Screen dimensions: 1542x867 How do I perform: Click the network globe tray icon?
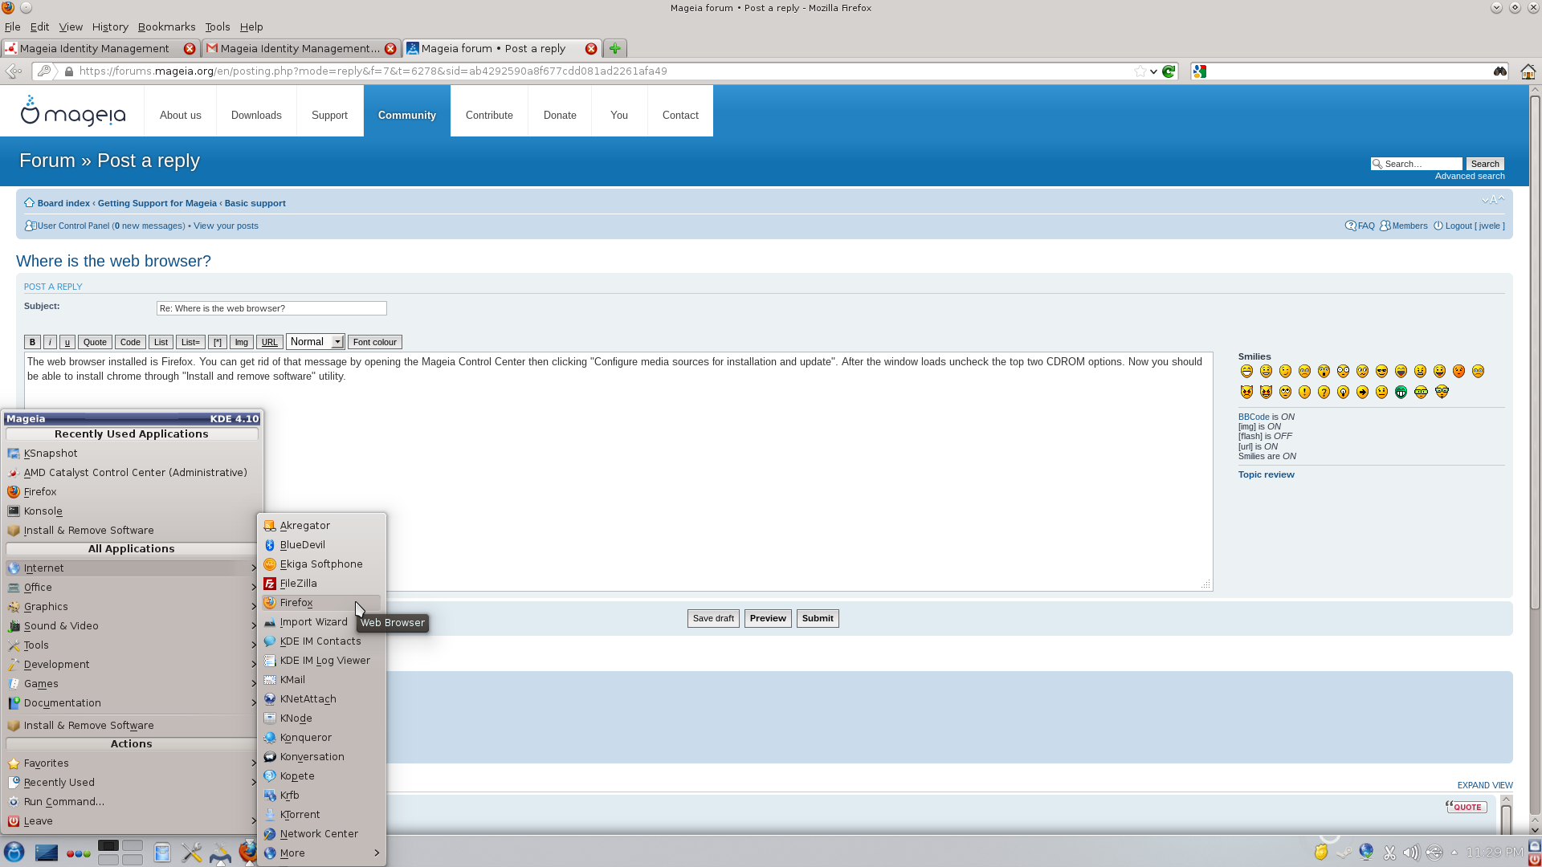tap(1366, 852)
